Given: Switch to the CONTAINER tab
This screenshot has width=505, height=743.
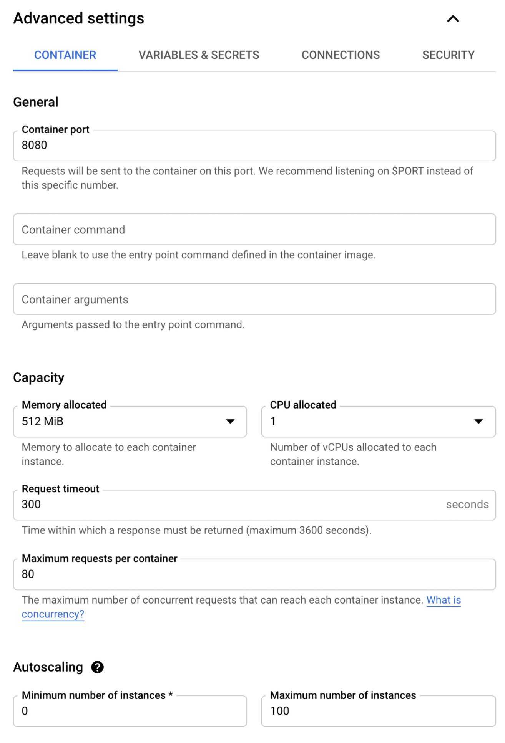Looking at the screenshot, I should click(65, 55).
